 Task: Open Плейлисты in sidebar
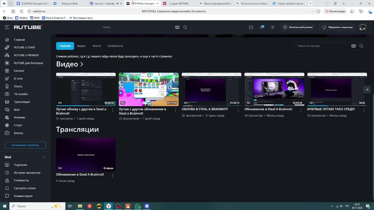[x=21, y=181]
